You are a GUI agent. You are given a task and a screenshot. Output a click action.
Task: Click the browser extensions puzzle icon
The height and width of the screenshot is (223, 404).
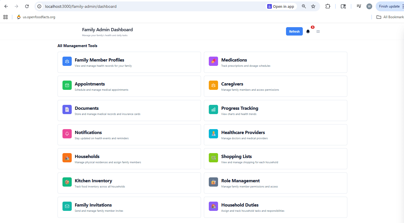pyautogui.click(x=328, y=6)
